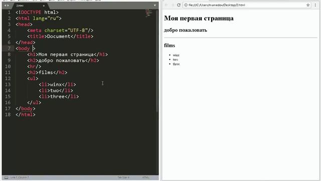Click the next tab arrow in Sublime Text
Viewport: 321px width, 181px height.
8,6
